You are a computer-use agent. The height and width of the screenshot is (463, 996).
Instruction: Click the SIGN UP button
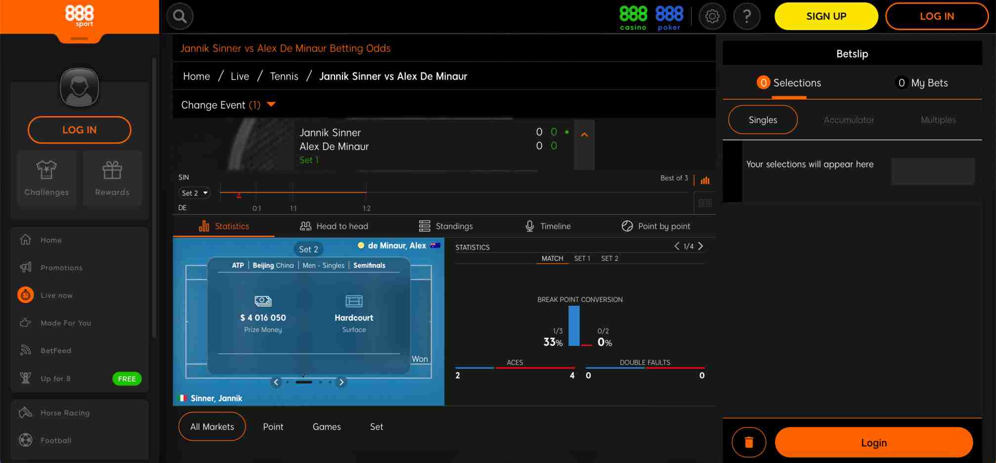click(x=826, y=16)
